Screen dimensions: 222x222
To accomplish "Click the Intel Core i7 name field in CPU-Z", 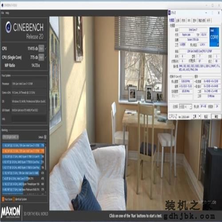I will tap(193, 30).
